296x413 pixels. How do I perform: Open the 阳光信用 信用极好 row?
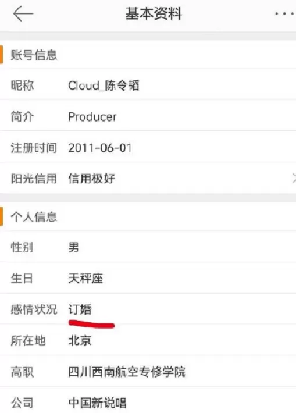click(148, 179)
